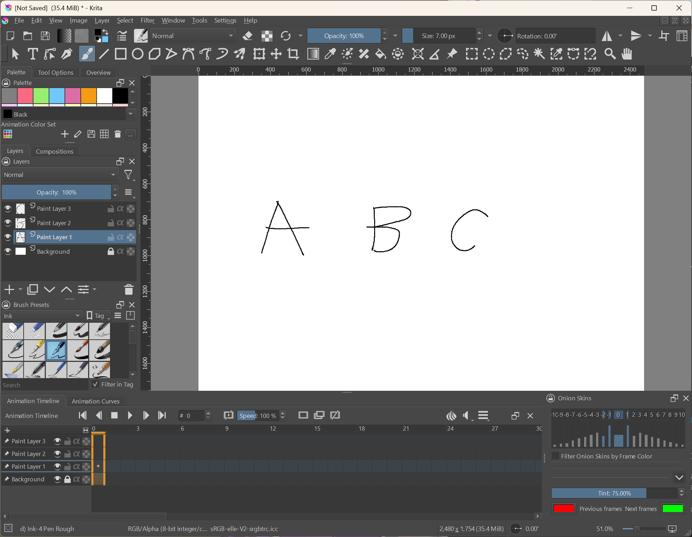This screenshot has width=692, height=537.
Task: Select the Color Sampler eyedropper tool
Action: click(330, 54)
